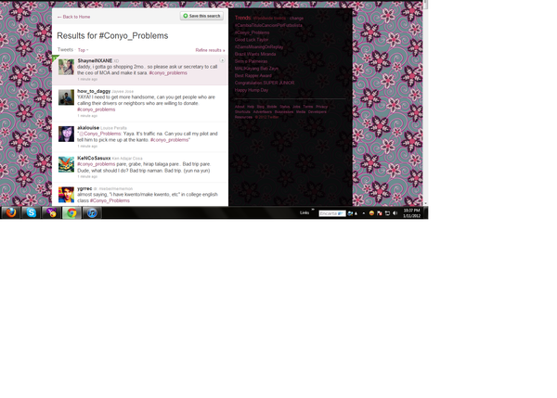Click the change trends link

pos(296,19)
